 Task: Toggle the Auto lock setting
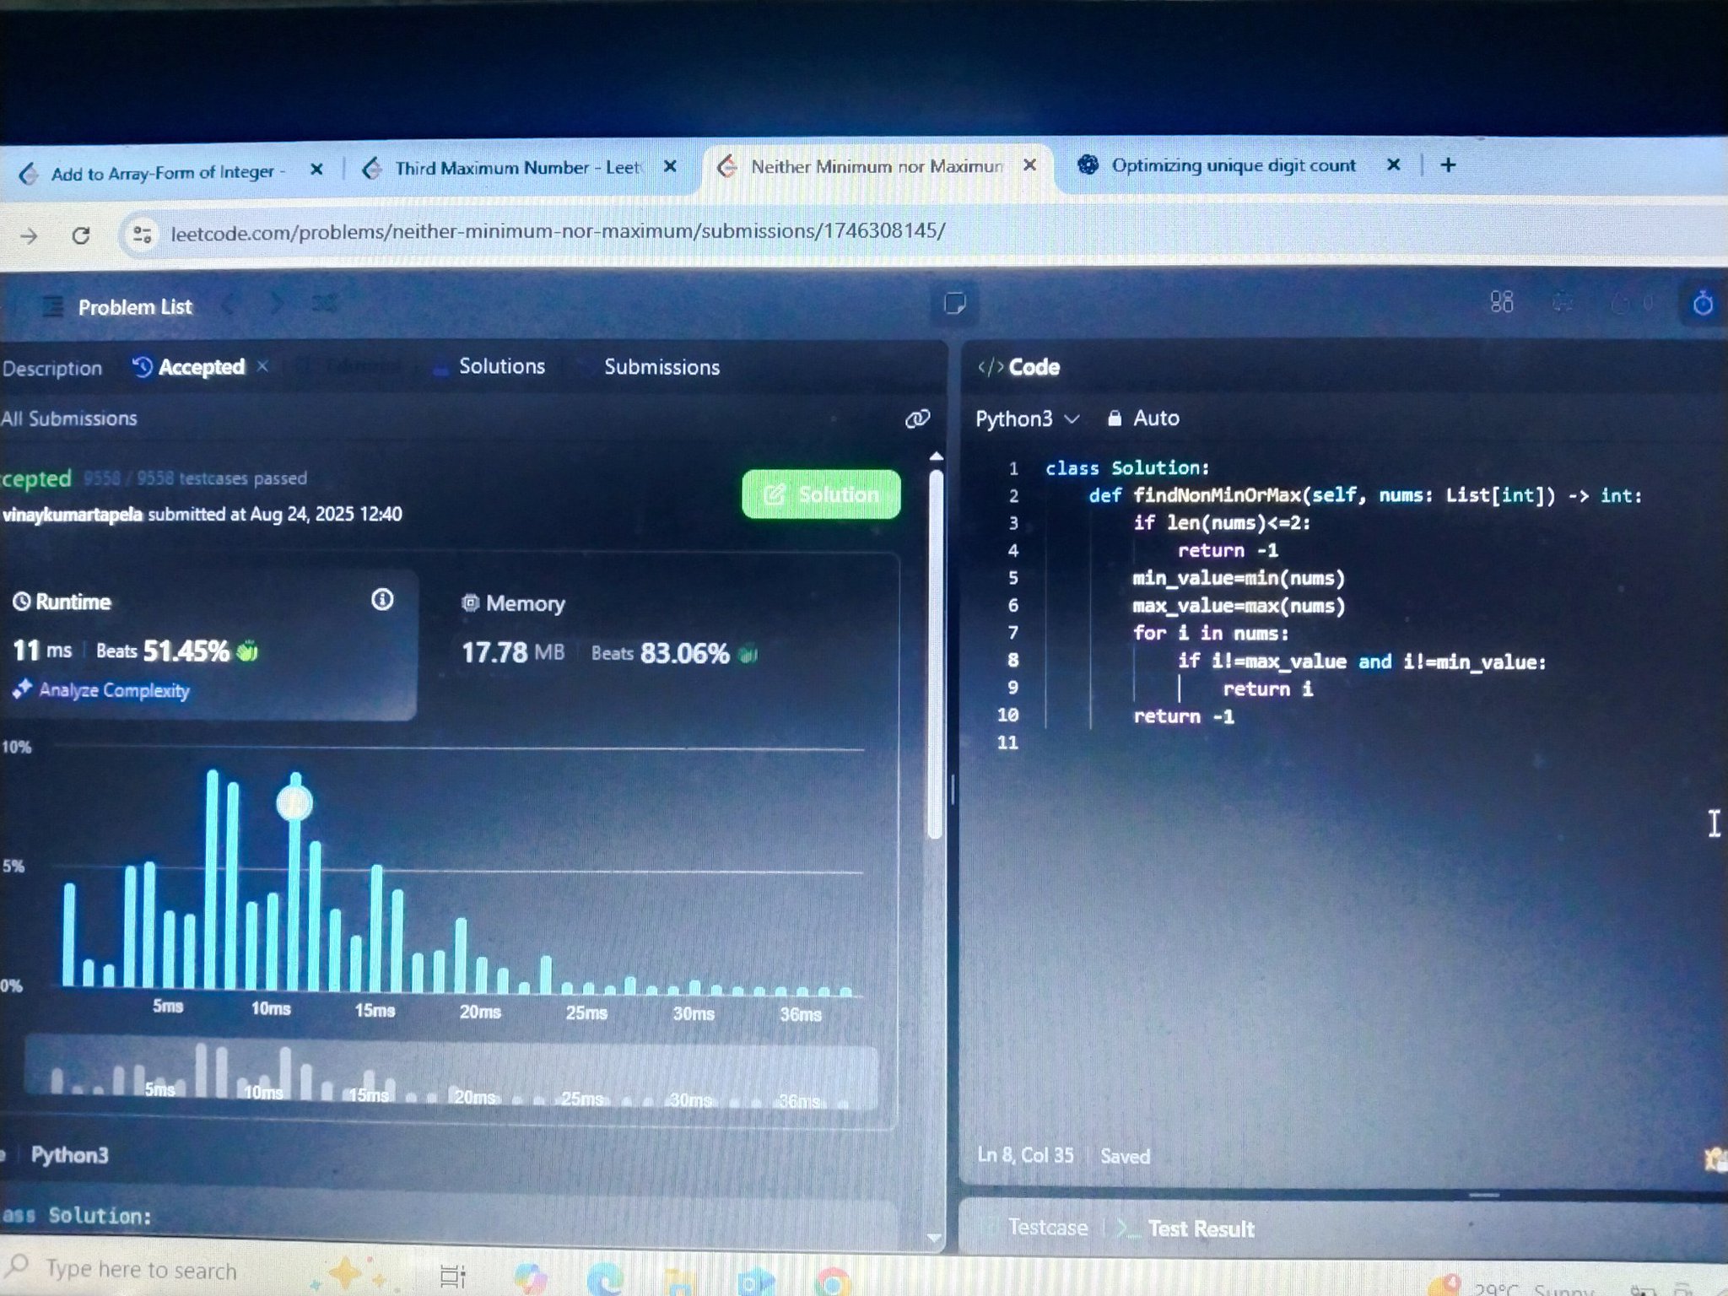1143,418
